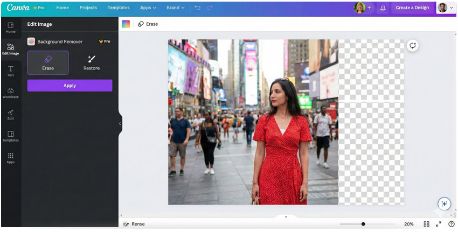Click the undo arrow icon
The width and height of the screenshot is (458, 232).
click(x=197, y=8)
